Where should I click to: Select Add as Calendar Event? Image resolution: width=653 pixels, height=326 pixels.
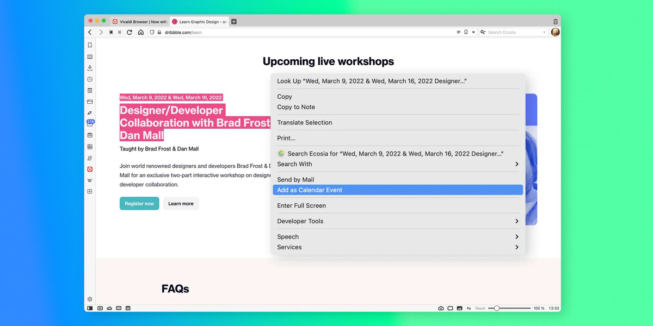398,190
